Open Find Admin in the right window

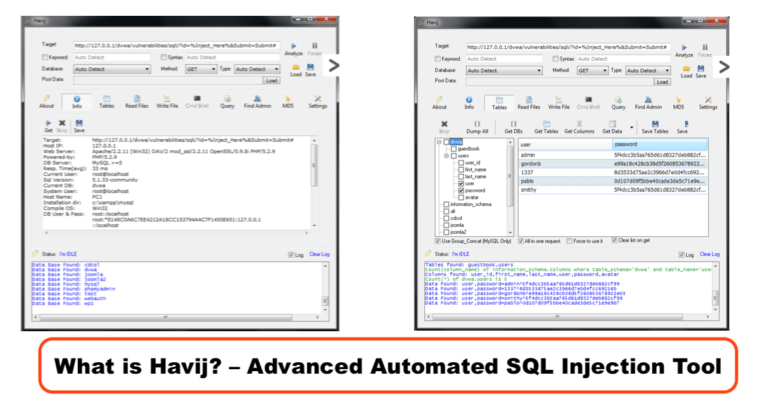pyautogui.click(x=649, y=103)
